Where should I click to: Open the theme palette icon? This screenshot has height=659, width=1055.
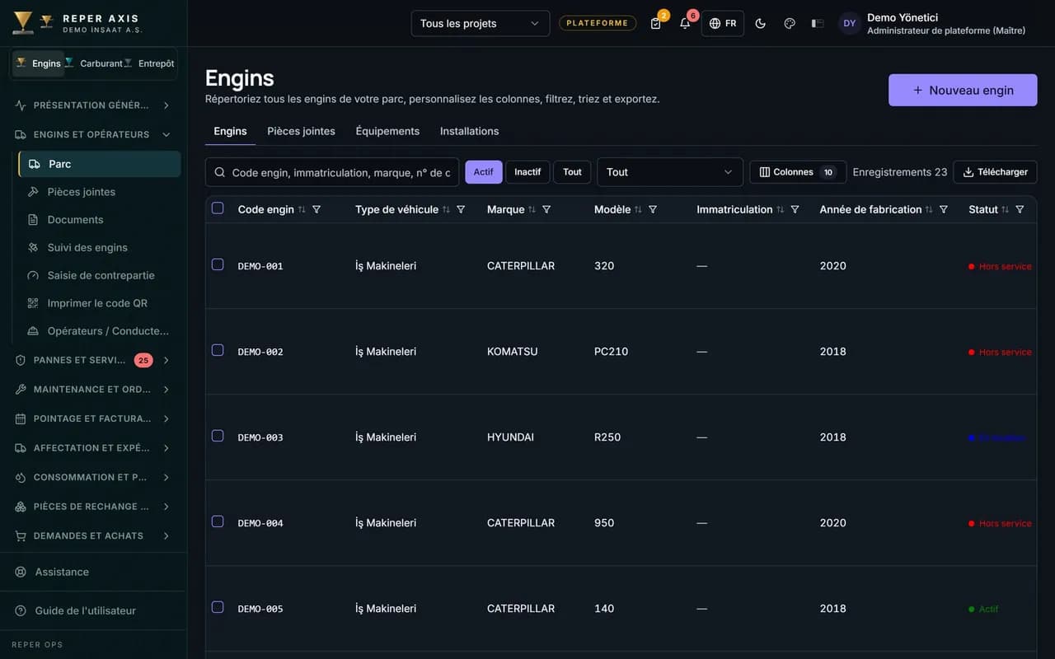pos(790,23)
